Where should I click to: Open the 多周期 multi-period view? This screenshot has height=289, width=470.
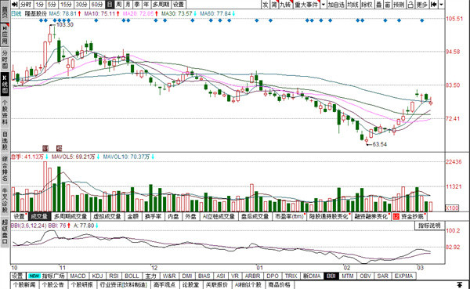(161, 5)
